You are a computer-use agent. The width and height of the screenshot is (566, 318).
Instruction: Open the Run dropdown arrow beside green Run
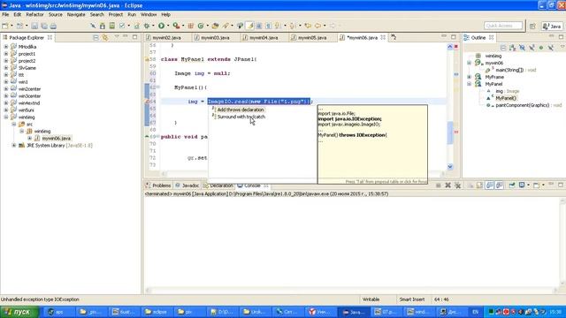click(167, 26)
